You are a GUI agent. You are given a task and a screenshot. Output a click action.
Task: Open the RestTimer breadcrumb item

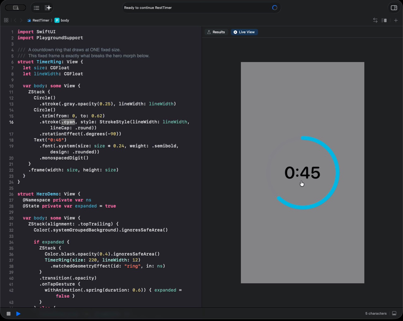pyautogui.click(x=41, y=20)
